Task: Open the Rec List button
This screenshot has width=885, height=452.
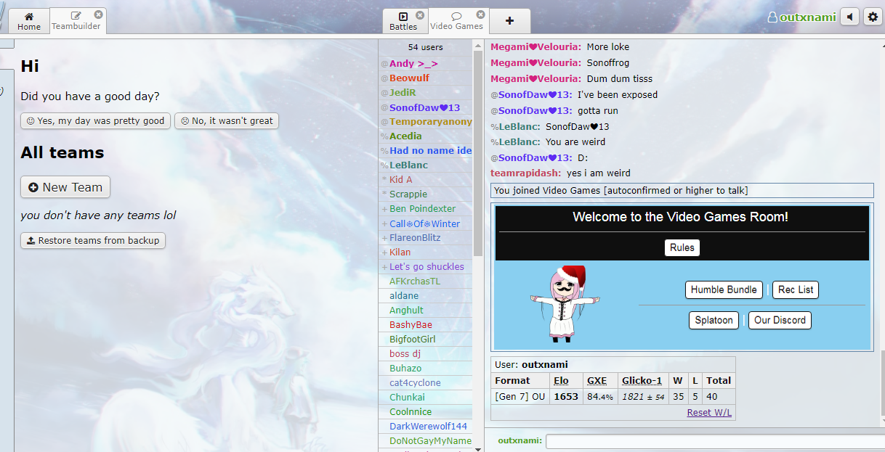Action: (796, 289)
